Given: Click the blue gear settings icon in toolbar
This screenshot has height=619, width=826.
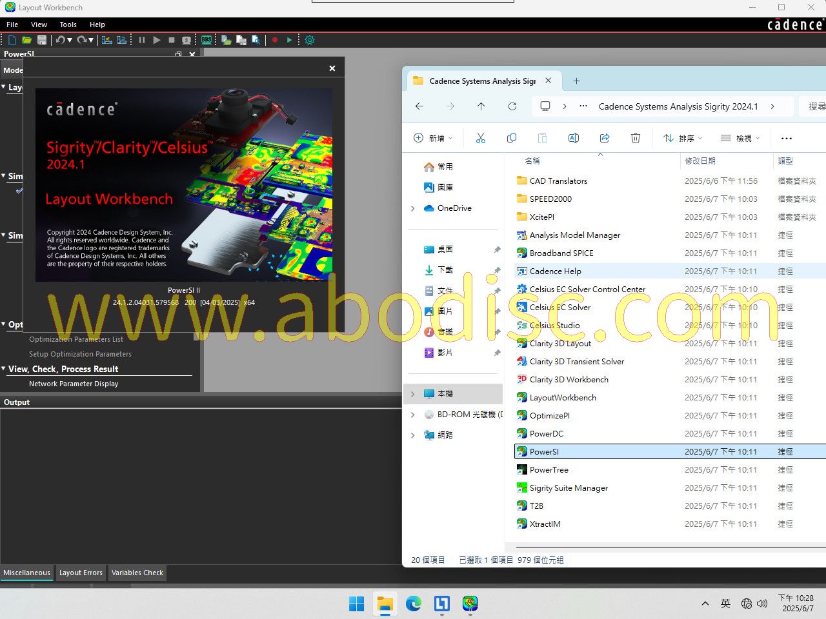Looking at the screenshot, I should [310, 40].
